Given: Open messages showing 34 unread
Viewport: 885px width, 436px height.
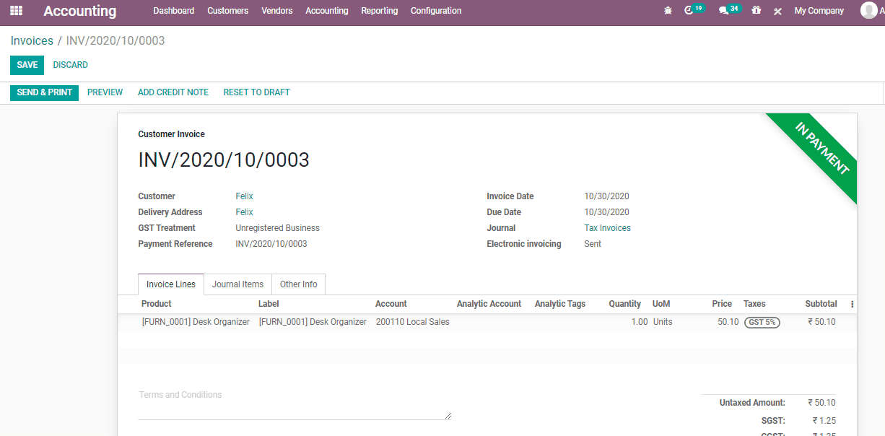Looking at the screenshot, I should point(725,10).
